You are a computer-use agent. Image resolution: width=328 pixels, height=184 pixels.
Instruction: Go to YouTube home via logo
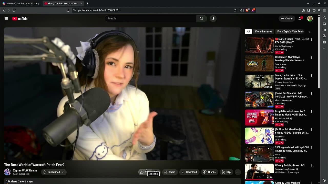point(20,19)
